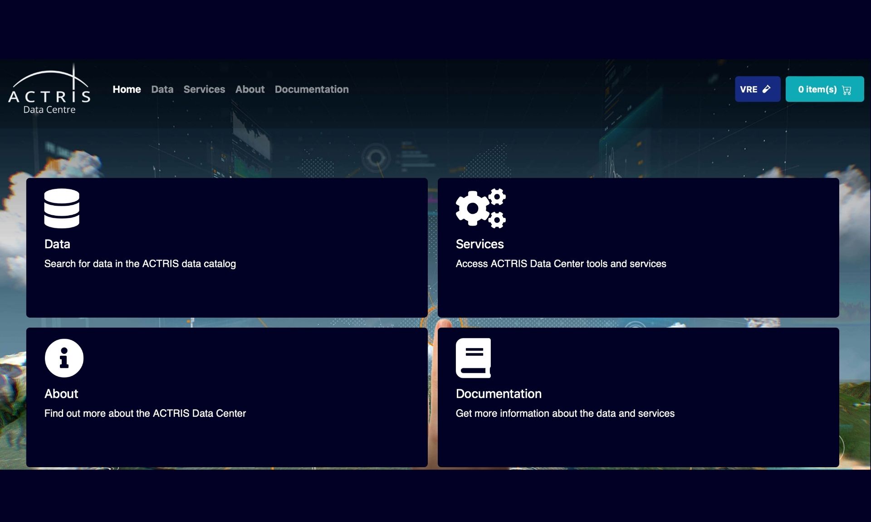Open the VRE button
Viewport: 871px width, 522px height.
point(758,89)
